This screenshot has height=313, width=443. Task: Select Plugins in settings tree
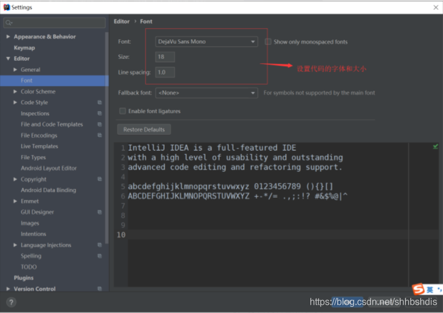coord(23,278)
